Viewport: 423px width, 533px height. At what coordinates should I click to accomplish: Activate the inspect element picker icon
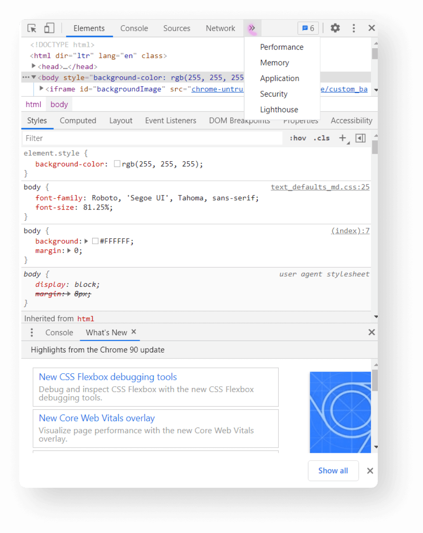32,28
